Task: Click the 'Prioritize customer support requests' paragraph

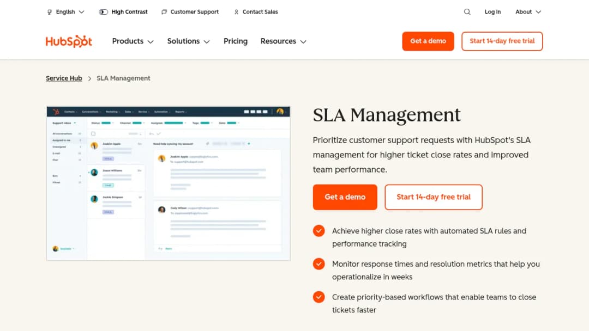Action: click(422, 155)
